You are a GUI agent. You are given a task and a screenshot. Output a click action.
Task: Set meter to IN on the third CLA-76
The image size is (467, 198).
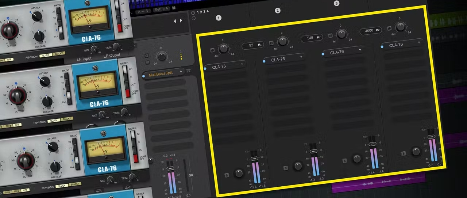coord(134,143)
